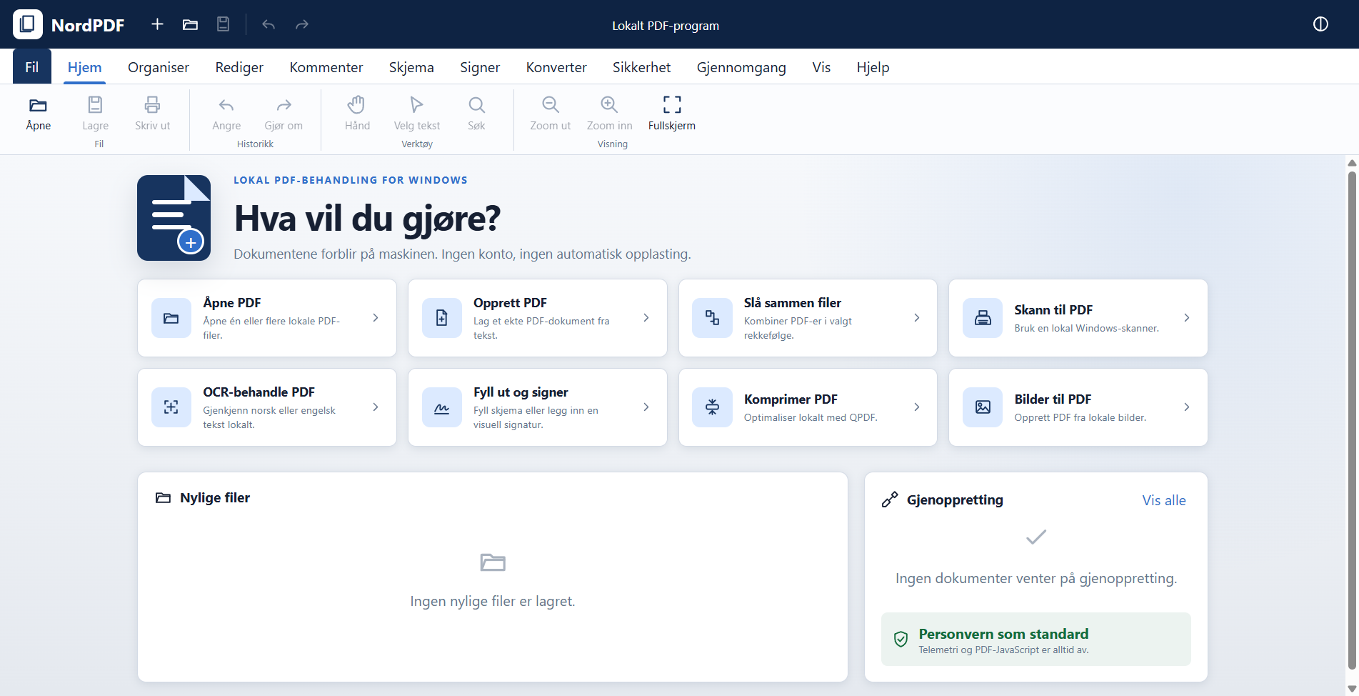Select the Hånd tool
This screenshot has width=1359, height=696.
[357, 114]
